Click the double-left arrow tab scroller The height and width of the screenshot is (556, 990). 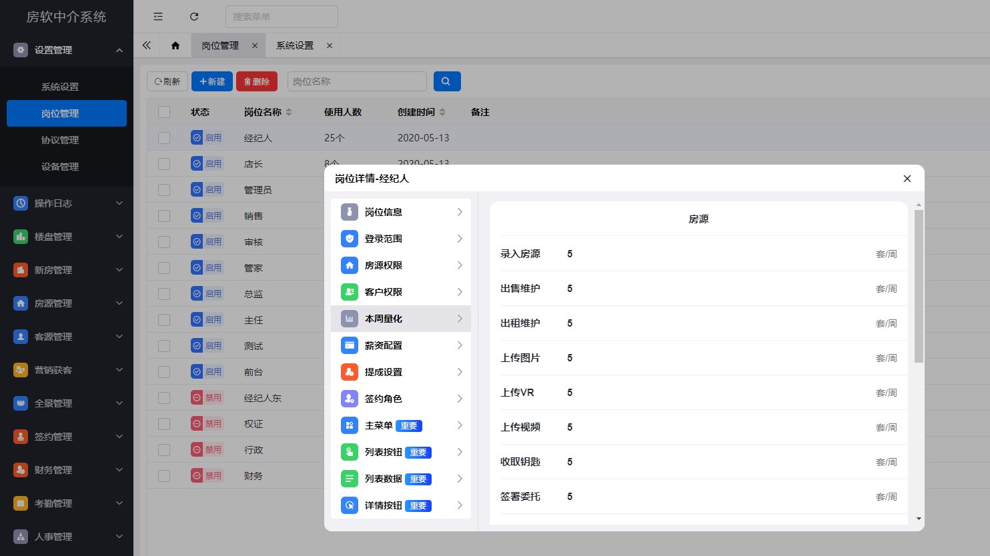[147, 45]
